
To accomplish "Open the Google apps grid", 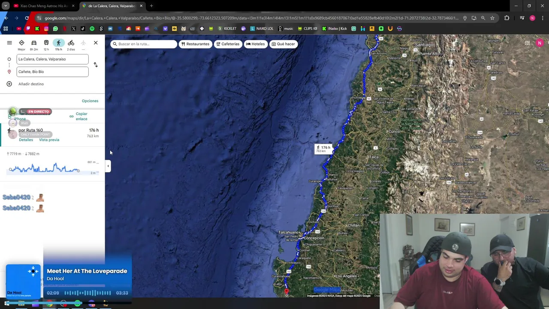I will [x=527, y=43].
